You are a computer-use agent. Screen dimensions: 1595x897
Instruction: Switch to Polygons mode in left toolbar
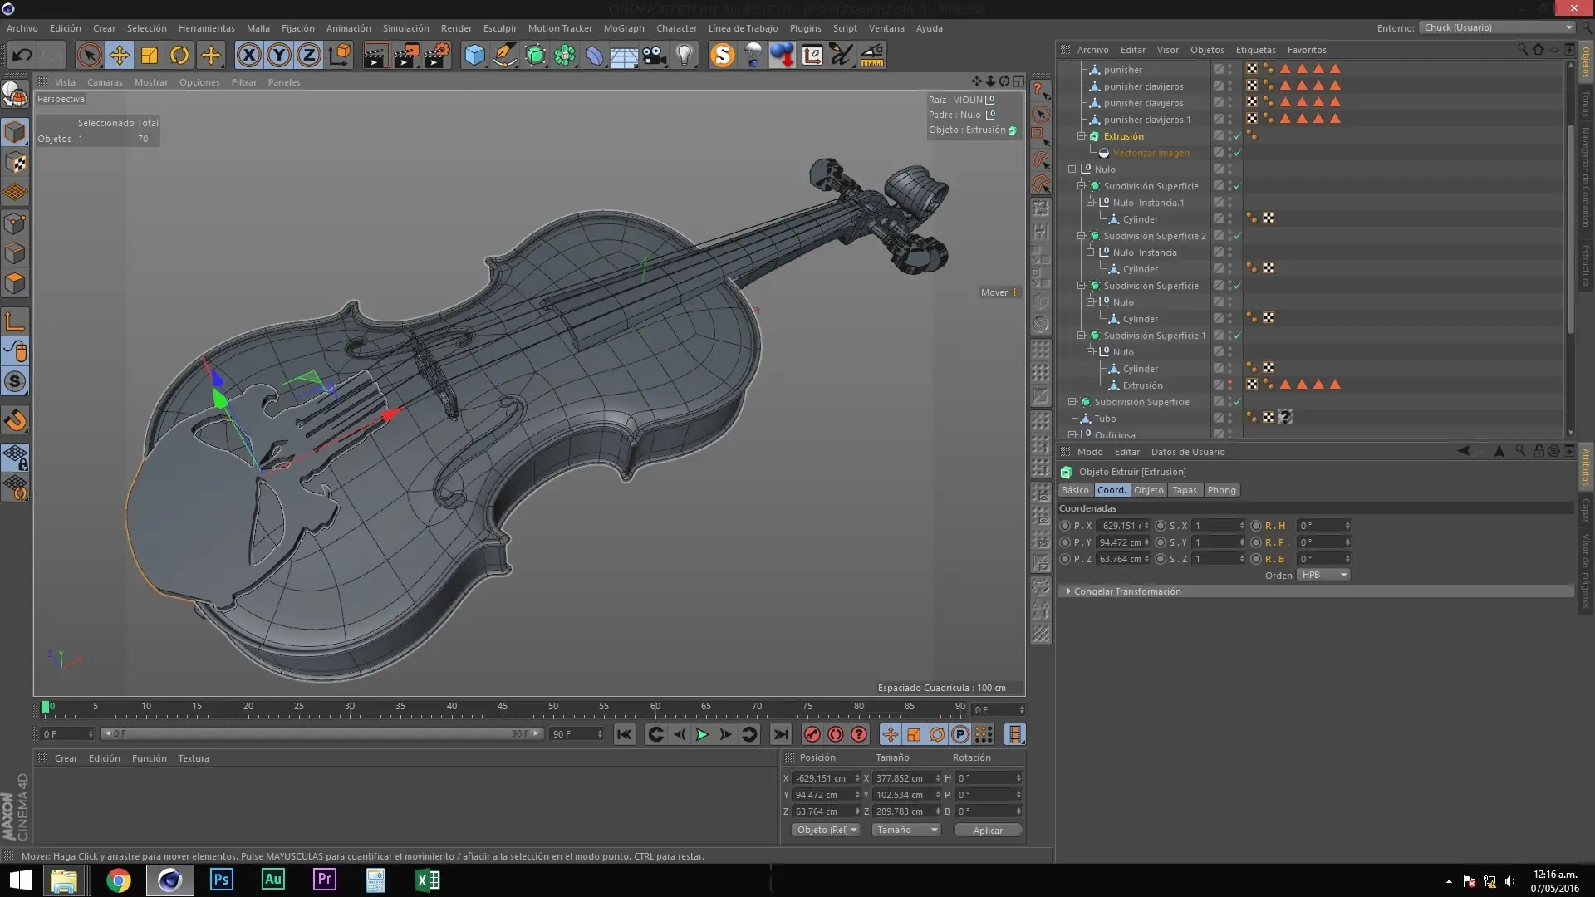coord(15,283)
